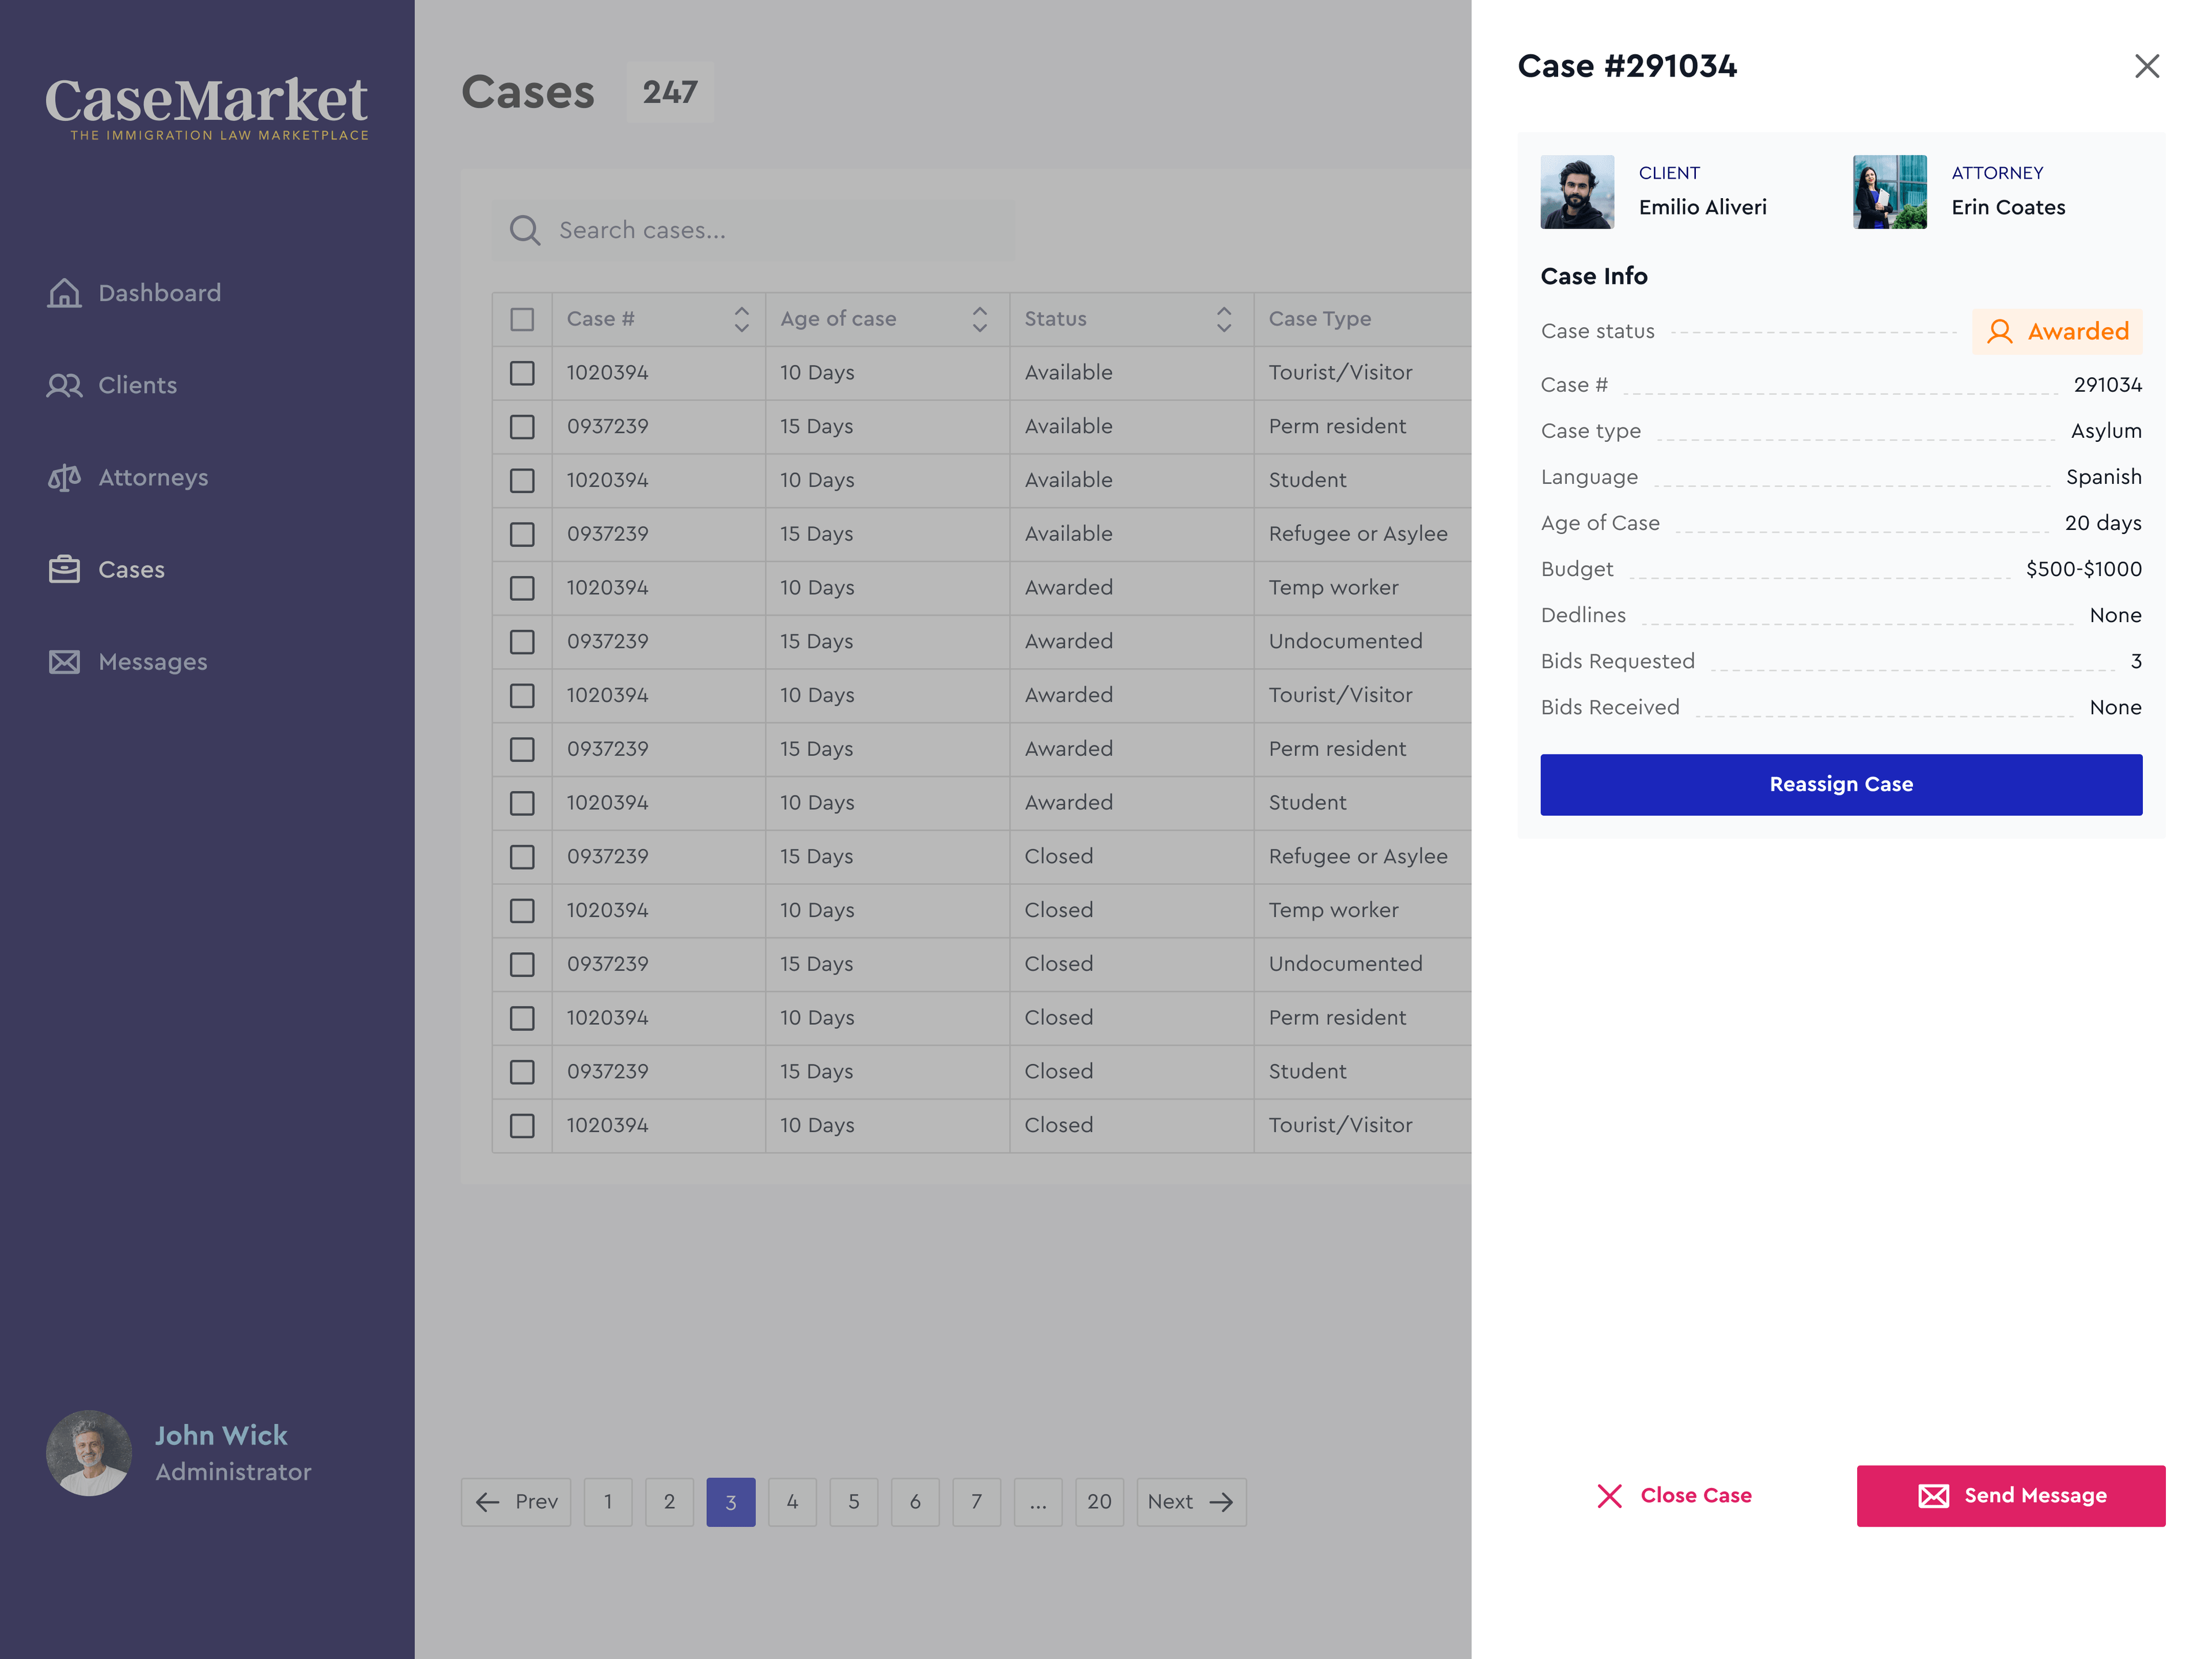Click the left arrow on Prev
Screen dimensions: 2212x1659
click(488, 1501)
